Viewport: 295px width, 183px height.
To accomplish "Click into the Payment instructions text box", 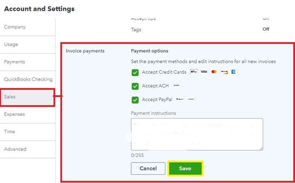I will pos(197,134).
